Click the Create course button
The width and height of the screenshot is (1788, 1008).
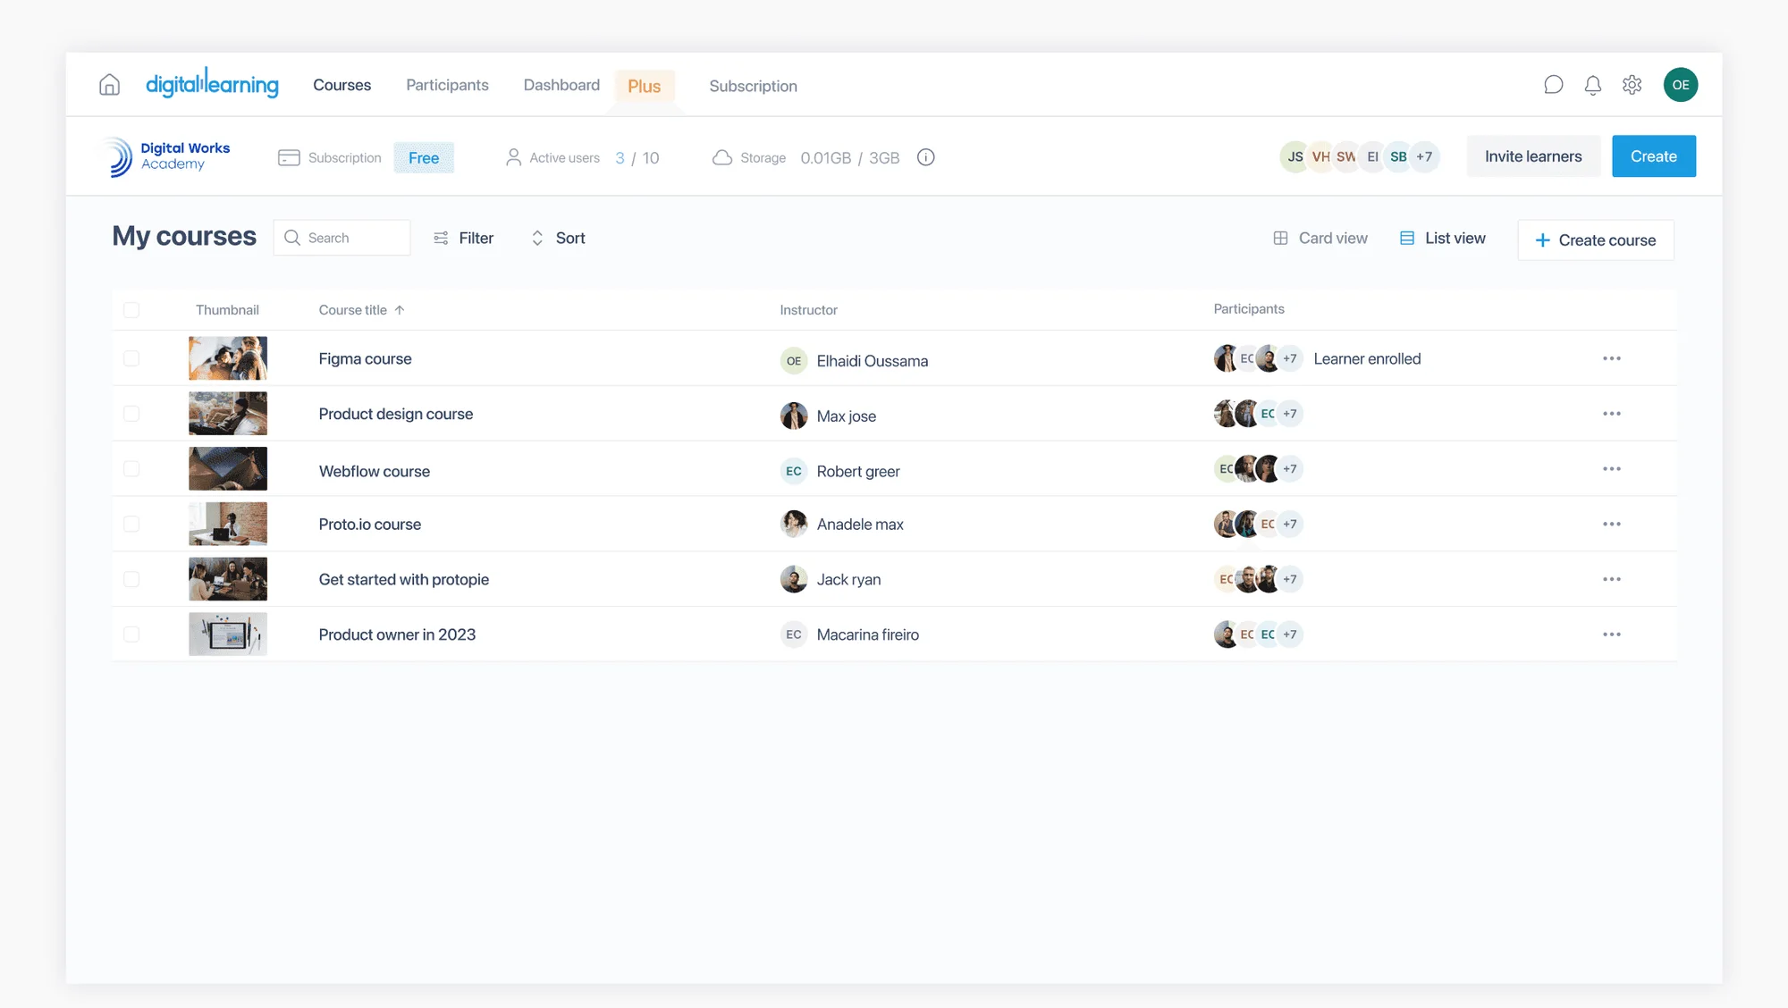coord(1596,240)
